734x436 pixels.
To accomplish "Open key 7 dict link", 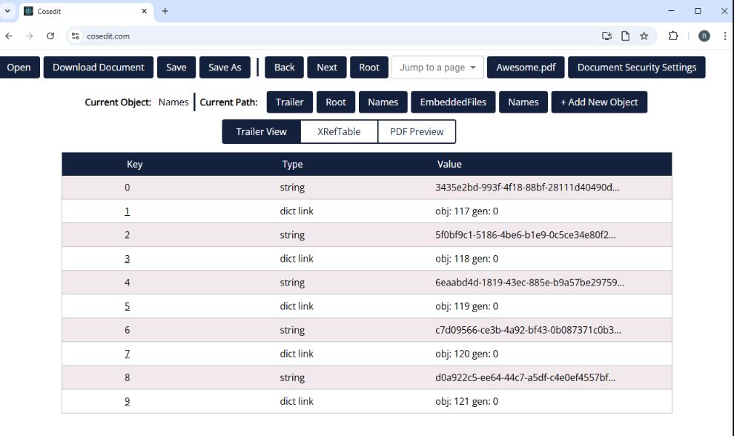I will point(127,354).
